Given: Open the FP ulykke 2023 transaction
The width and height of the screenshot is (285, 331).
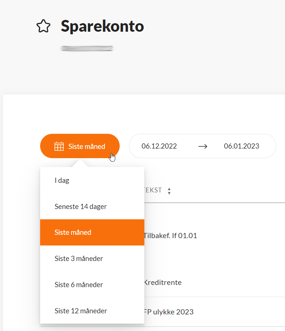Looking at the screenshot, I should pyautogui.click(x=168, y=312).
